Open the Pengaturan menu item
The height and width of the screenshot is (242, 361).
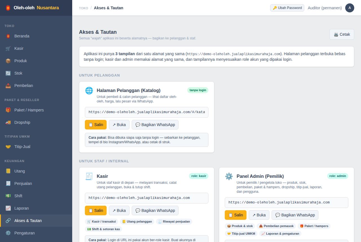36,233
